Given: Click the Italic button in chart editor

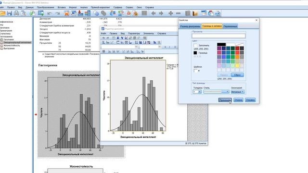Looking at the screenshot, I should 169,47.
